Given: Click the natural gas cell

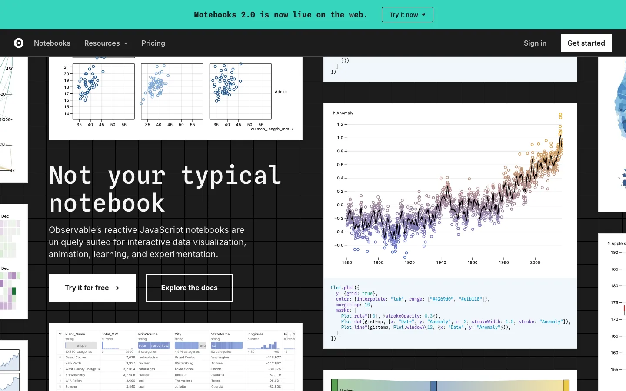Looking at the screenshot, I should pyautogui.click(x=147, y=369).
